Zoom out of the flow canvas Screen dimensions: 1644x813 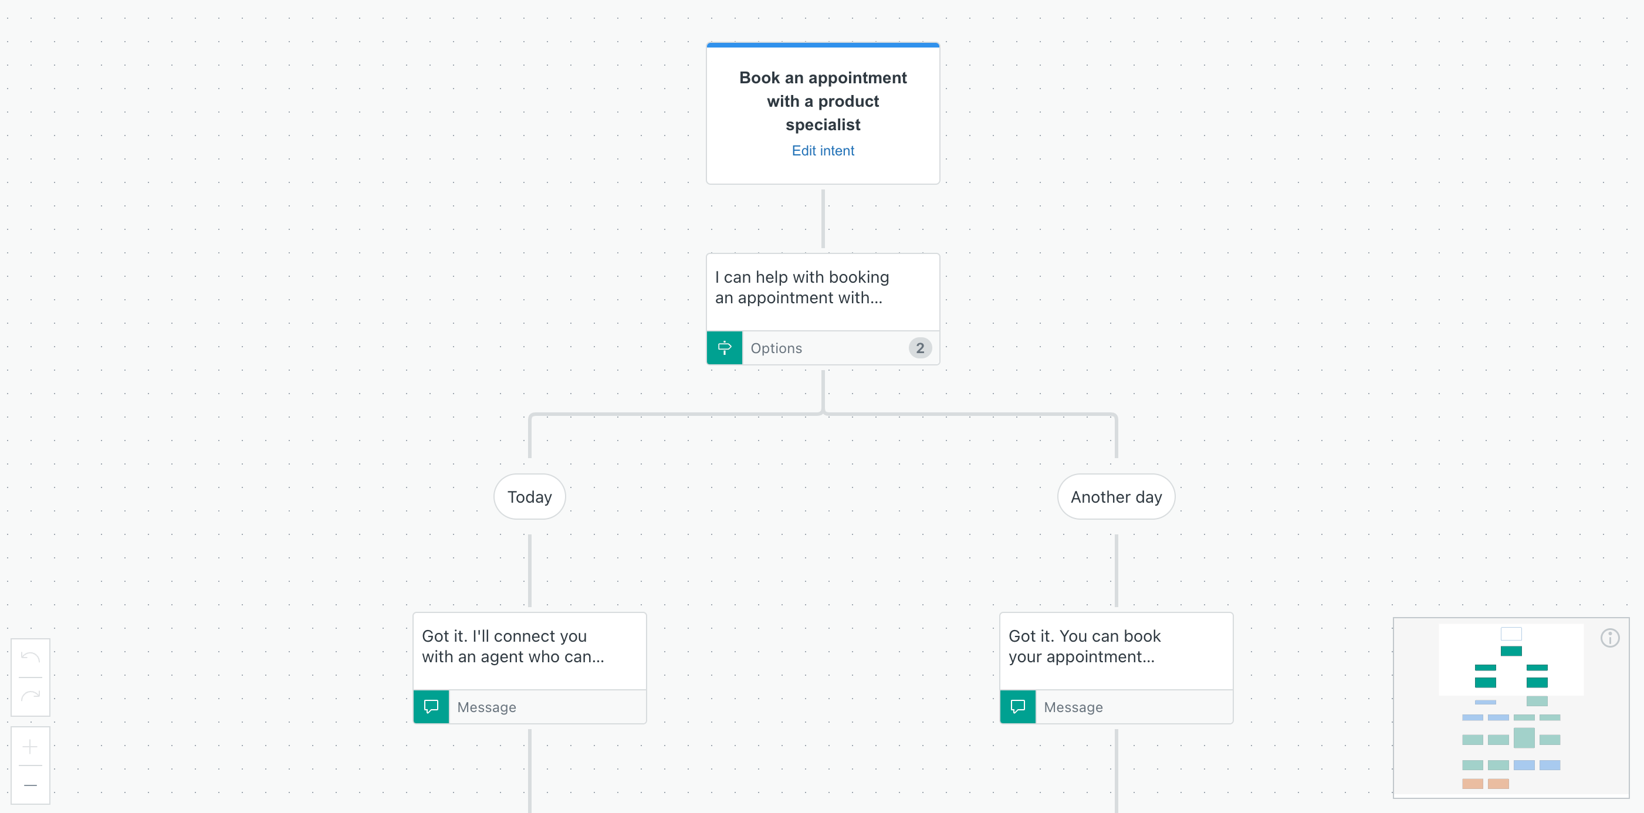30,785
